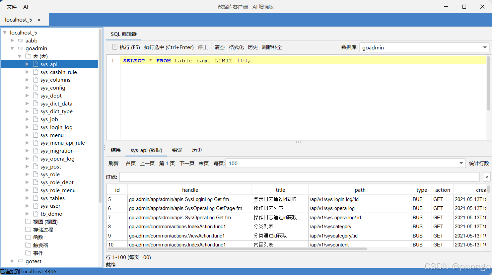Click the 清空 toolbar button
492x275 pixels.
pyautogui.click(x=220, y=47)
